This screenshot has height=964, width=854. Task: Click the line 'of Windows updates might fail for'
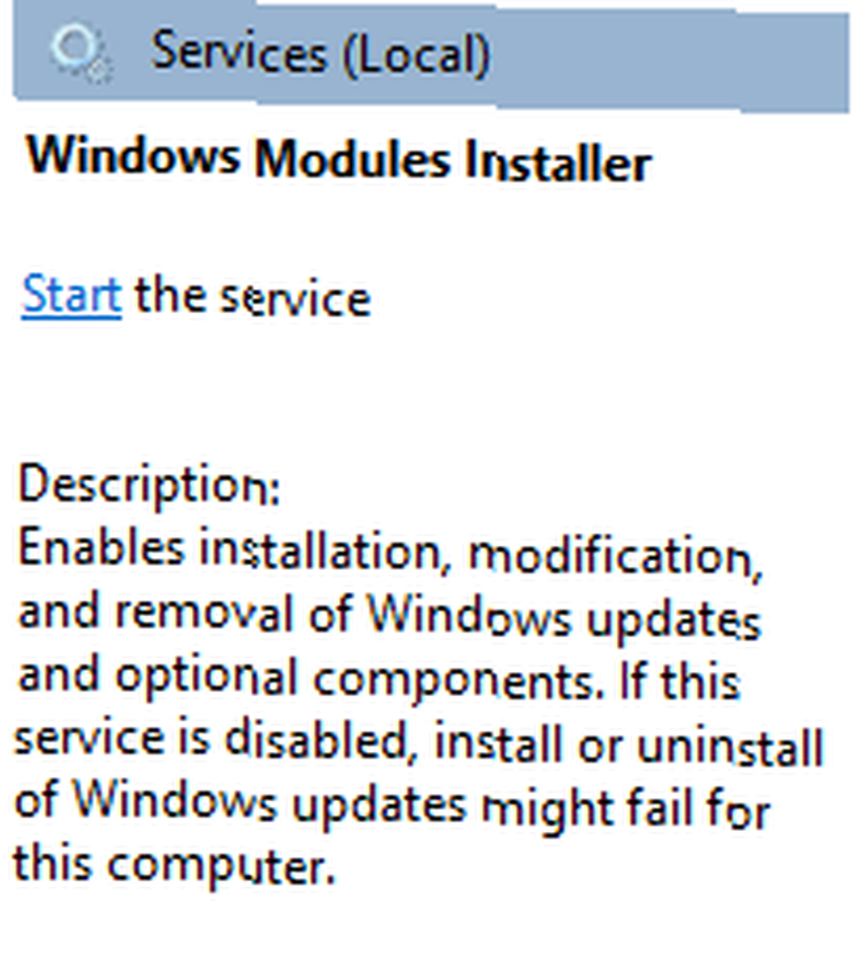pyautogui.click(x=391, y=807)
